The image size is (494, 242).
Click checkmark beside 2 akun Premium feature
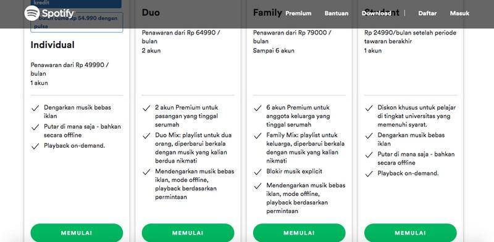[x=146, y=108]
